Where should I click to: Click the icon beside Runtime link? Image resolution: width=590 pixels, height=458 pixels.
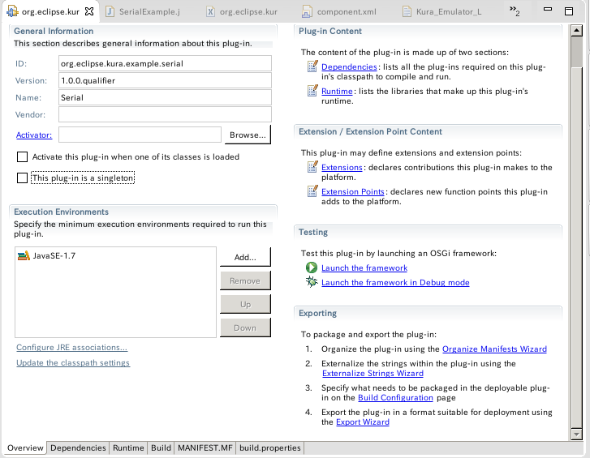pyautogui.click(x=312, y=91)
